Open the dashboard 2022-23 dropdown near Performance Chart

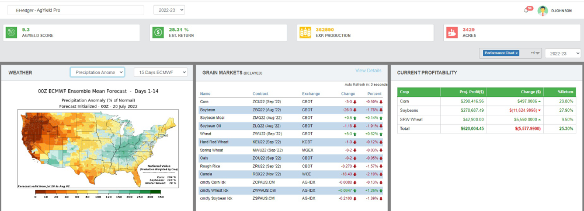[563, 54]
